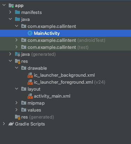Click the java (generated) folder icon
The height and width of the screenshot is (144, 131).
pyautogui.click(x=17, y=54)
